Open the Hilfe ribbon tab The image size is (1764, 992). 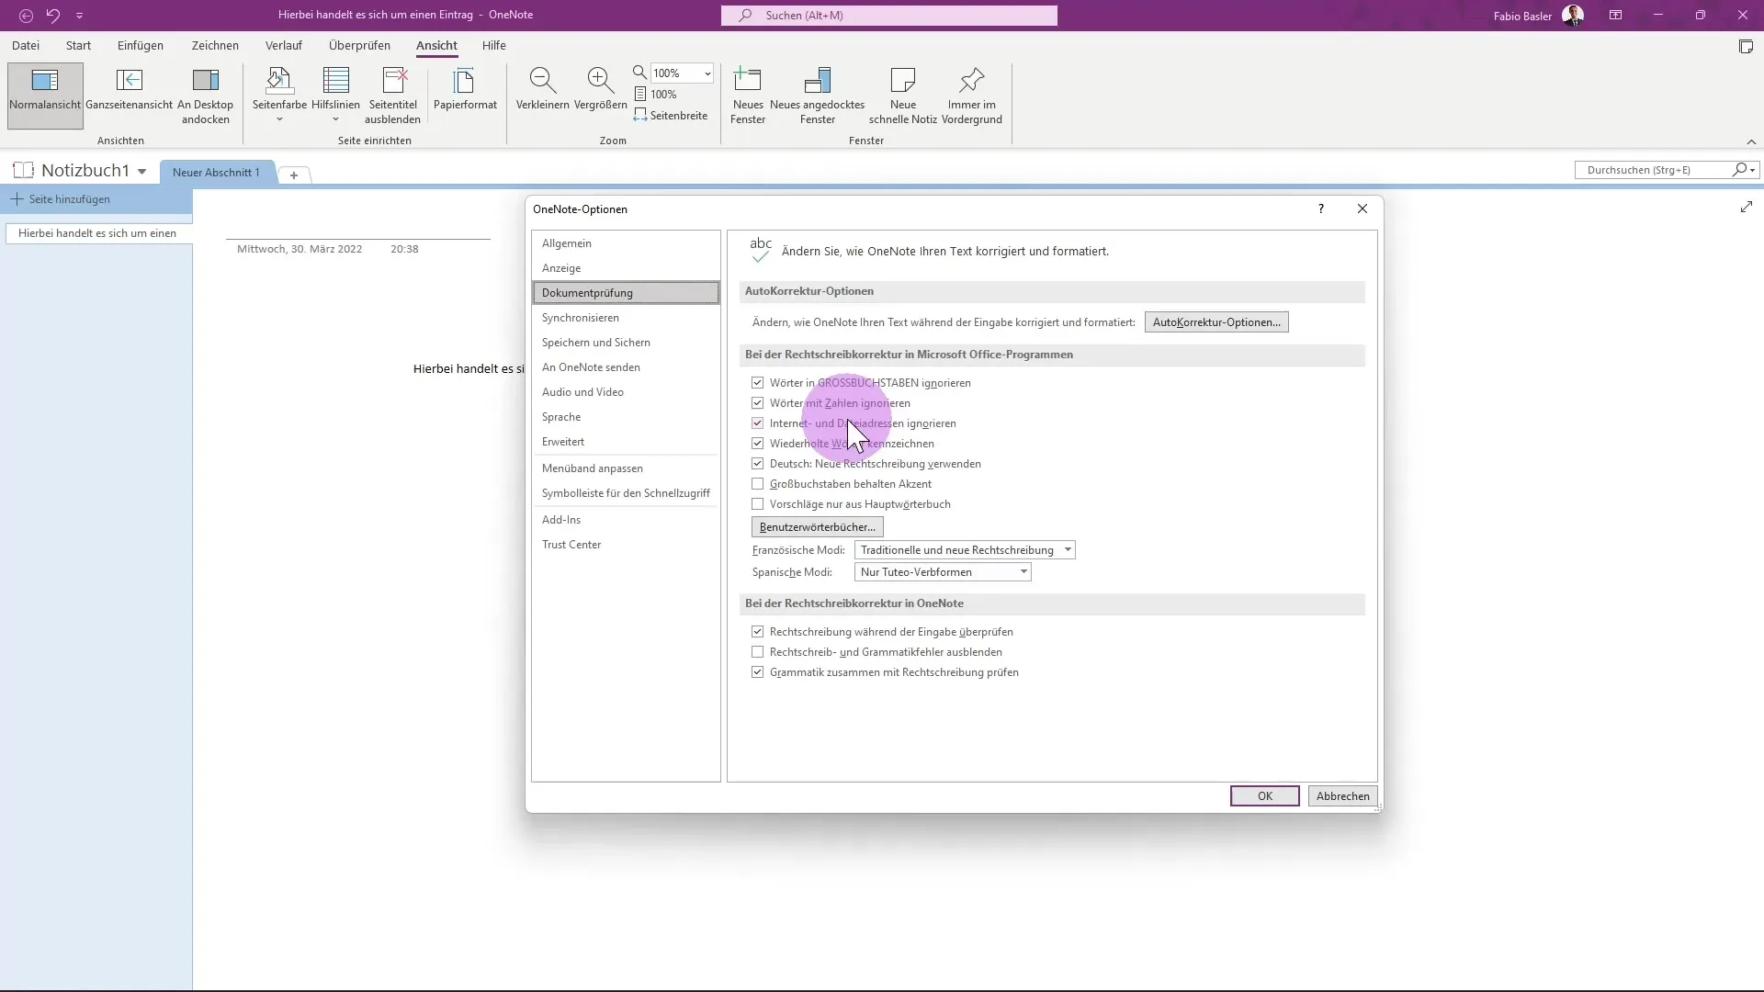494,45
